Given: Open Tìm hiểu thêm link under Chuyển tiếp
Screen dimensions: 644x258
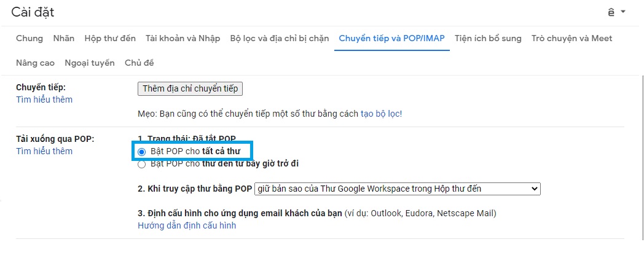Looking at the screenshot, I should click(44, 100).
